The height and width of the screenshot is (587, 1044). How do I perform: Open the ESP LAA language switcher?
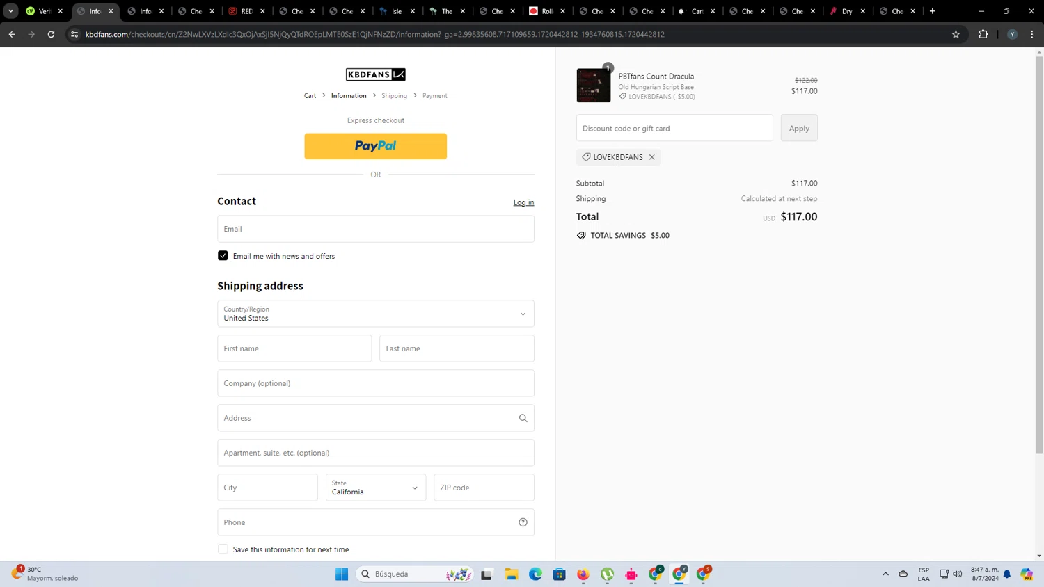[x=924, y=574]
